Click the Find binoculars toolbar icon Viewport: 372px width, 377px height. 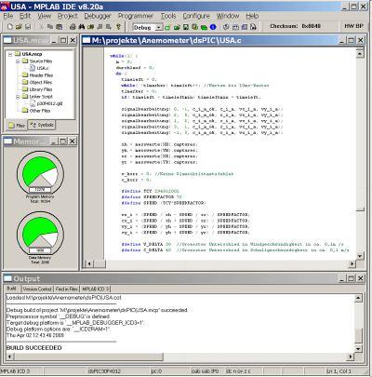pyautogui.click(x=82, y=27)
